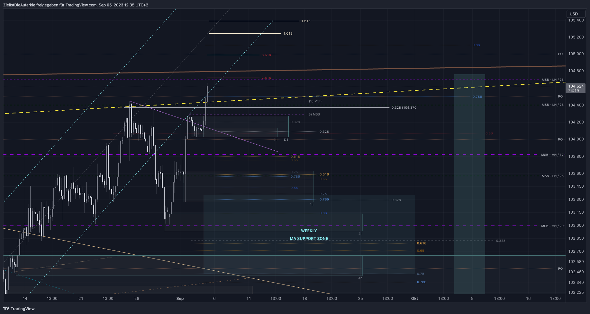Select the WEEKLY annotation text

click(x=309, y=231)
